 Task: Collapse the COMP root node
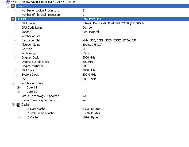click(x=3, y=2)
